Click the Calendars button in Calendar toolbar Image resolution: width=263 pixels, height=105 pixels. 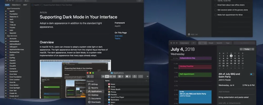(x=184, y=43)
